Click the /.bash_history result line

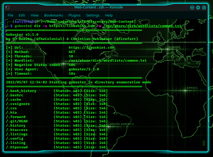[21, 91]
